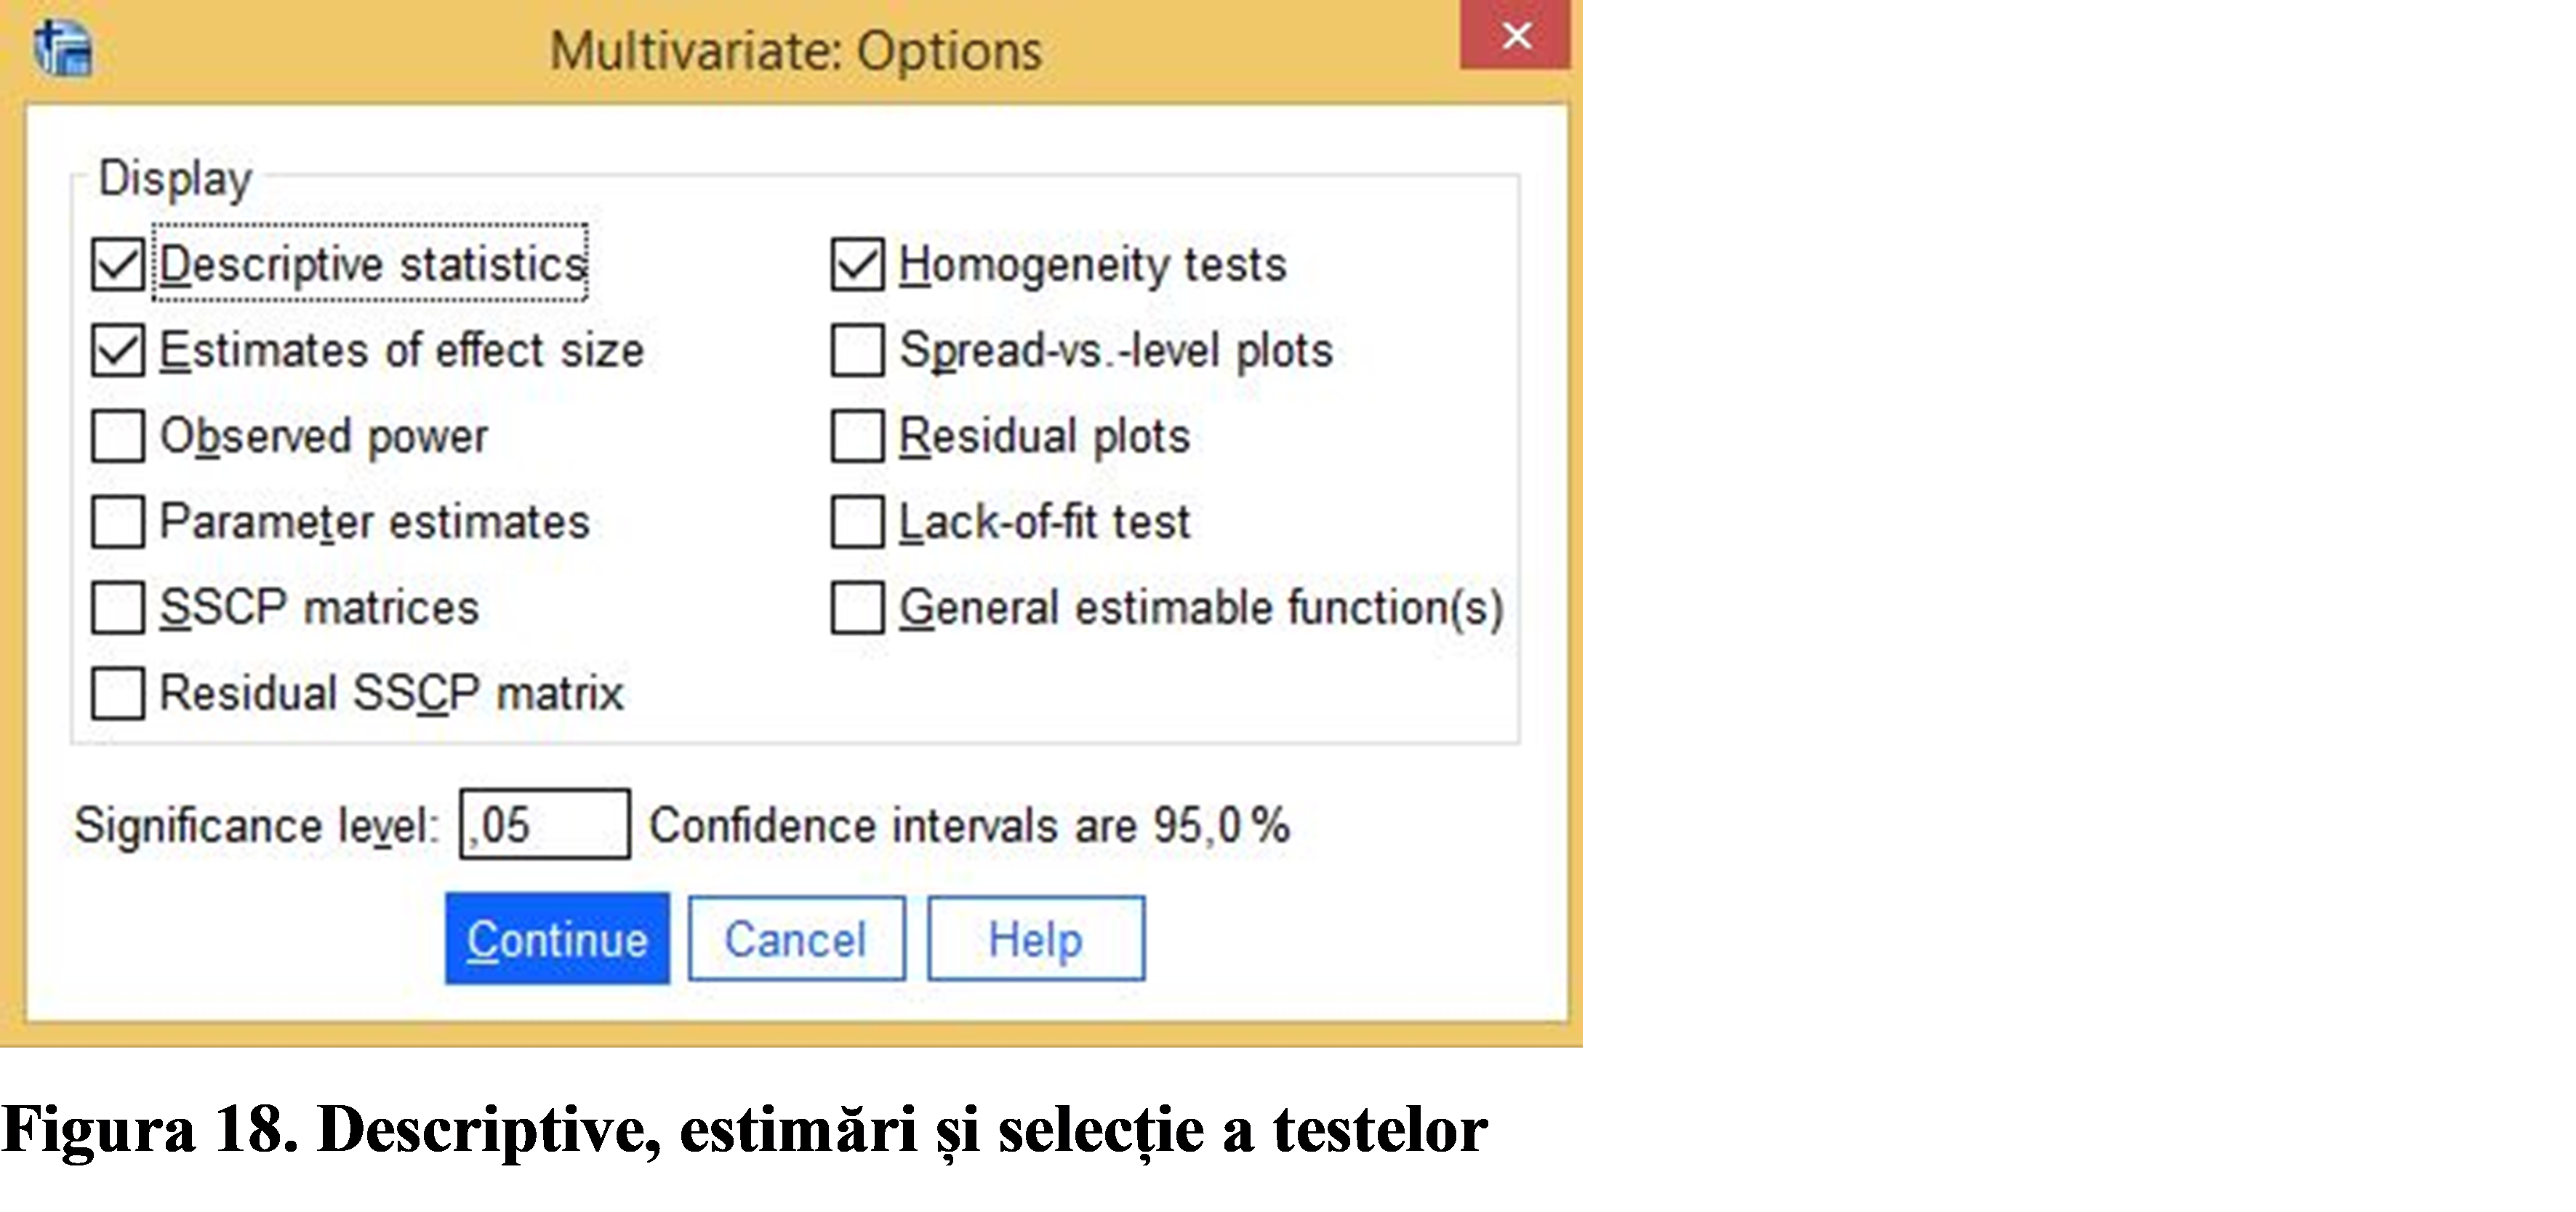
Task: Click the Multivariate: Options title bar
Action: pyautogui.click(x=795, y=50)
